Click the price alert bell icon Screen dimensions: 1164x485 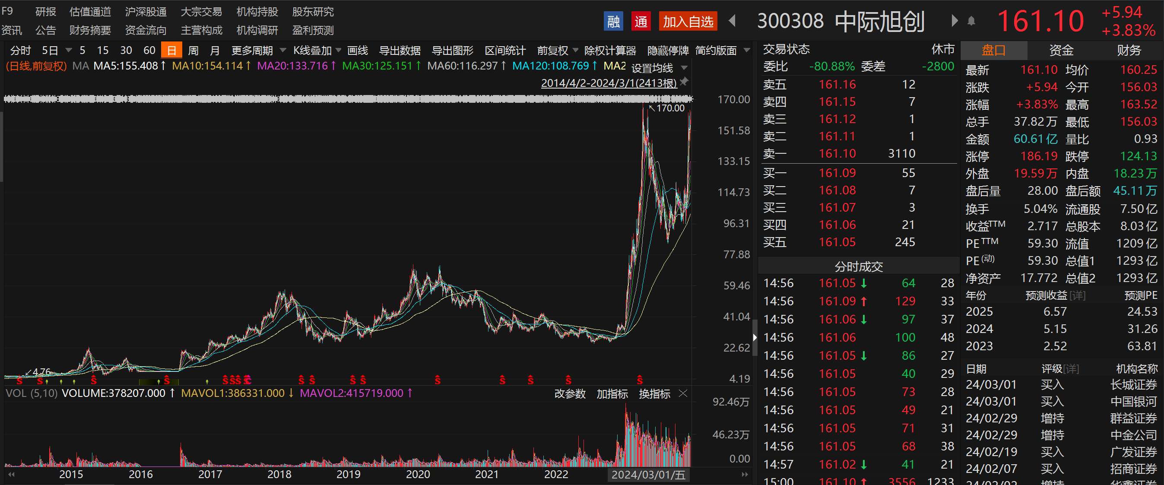click(x=971, y=21)
